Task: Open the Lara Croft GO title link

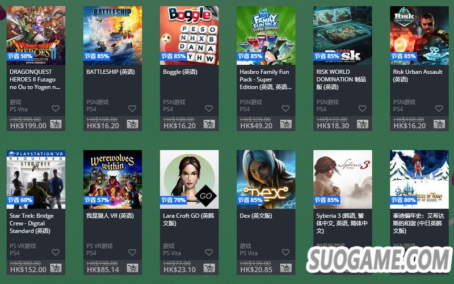Action: (188, 219)
